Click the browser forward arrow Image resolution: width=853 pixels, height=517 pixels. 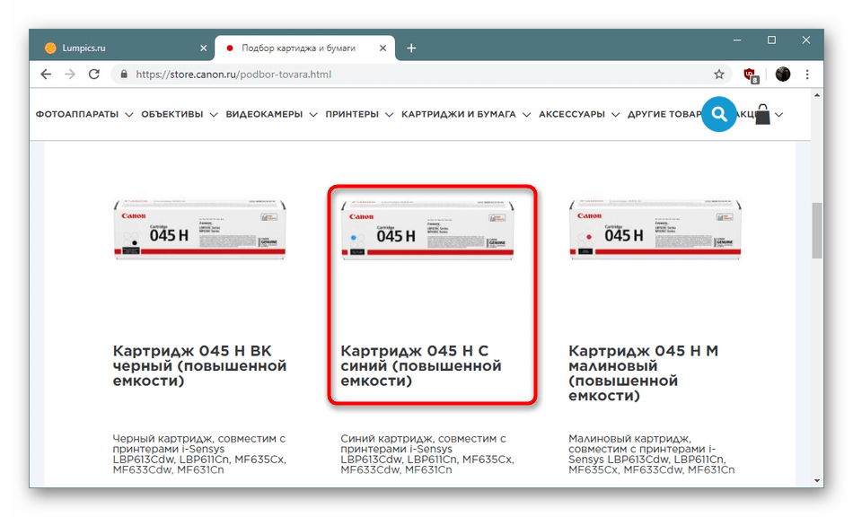pos(70,74)
